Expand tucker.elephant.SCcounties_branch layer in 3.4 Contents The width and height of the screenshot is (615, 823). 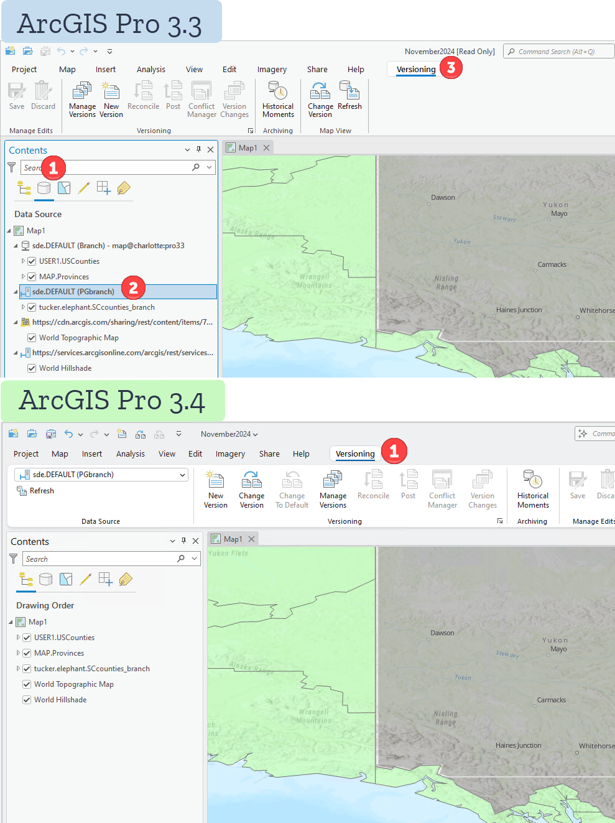point(18,669)
